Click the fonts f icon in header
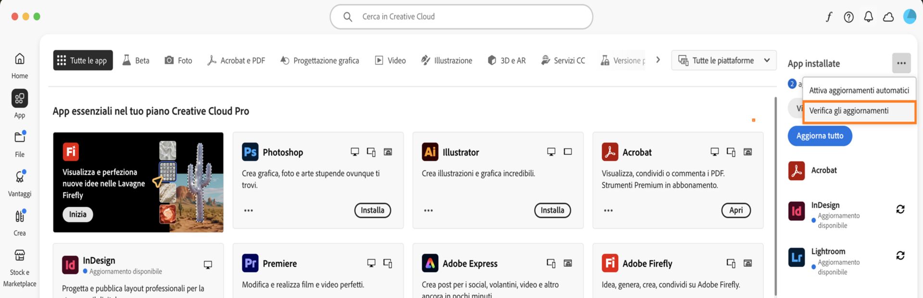Image resolution: width=923 pixels, height=298 pixels. coord(829,17)
